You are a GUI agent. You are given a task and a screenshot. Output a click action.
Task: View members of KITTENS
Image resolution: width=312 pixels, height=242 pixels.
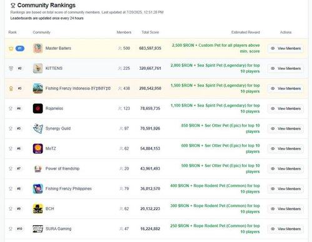(x=285, y=69)
